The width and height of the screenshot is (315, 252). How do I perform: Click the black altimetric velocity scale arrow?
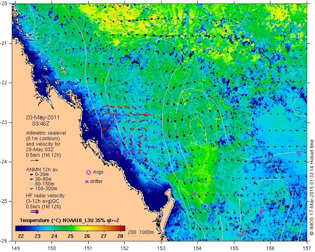click(x=35, y=160)
